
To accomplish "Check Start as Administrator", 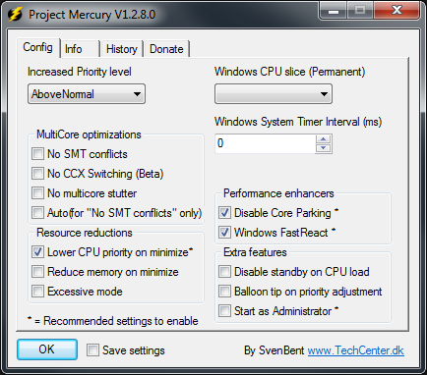I will (224, 310).
